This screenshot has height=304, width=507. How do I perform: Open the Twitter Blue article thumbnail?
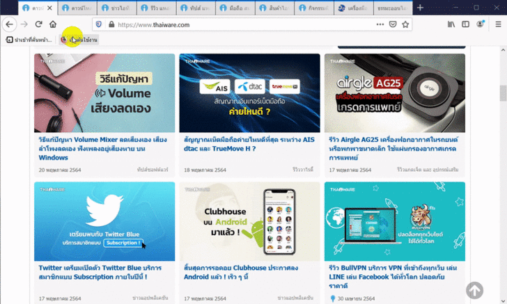[104, 221]
